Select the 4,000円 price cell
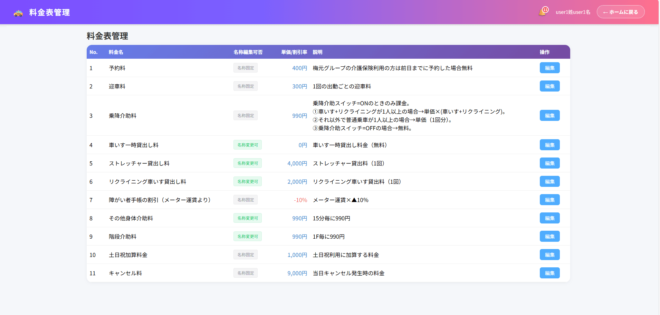660x315 pixels. click(297, 163)
